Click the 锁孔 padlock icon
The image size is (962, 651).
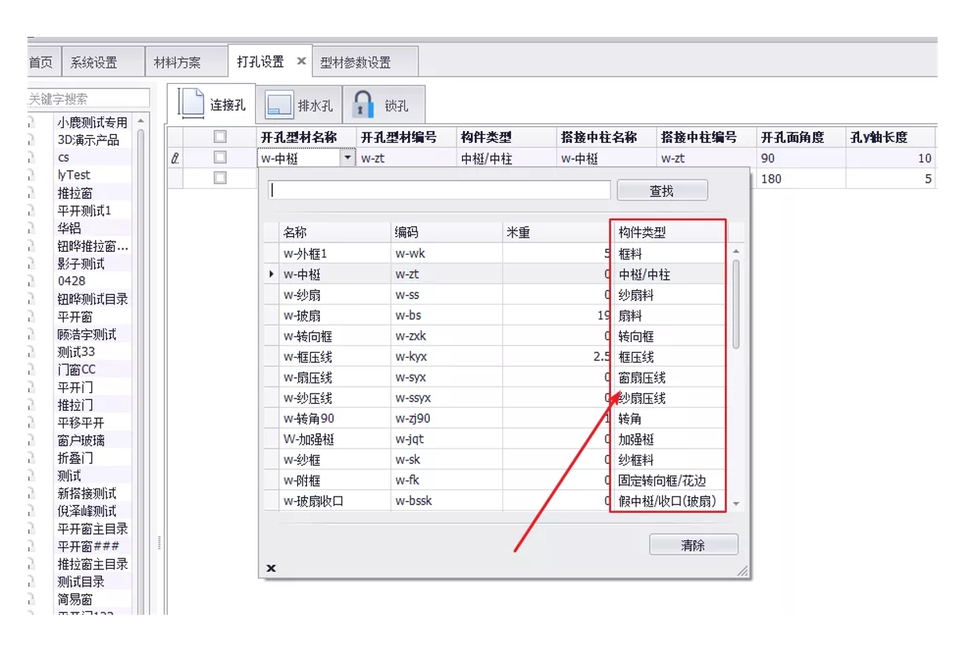coord(363,105)
